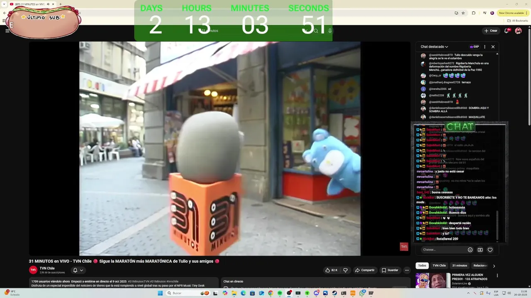Like the video with 82 K

[x=331, y=270]
